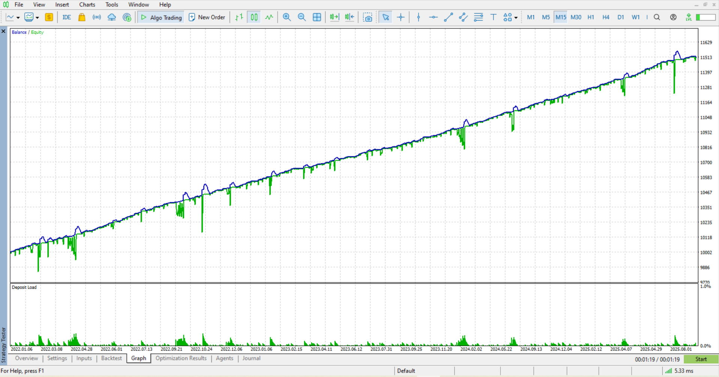Switch to the Backtest tab
The width and height of the screenshot is (719, 377).
click(x=111, y=358)
